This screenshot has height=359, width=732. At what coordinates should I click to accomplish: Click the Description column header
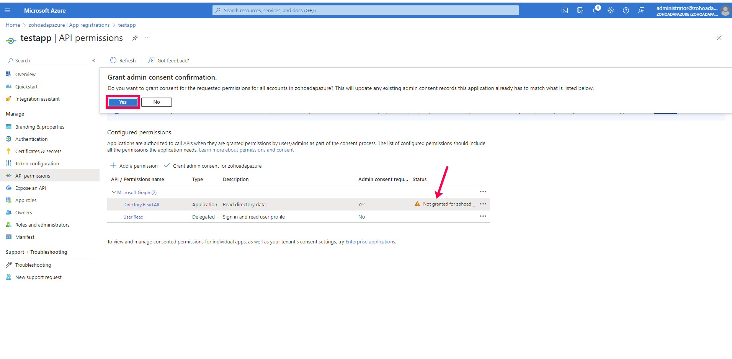[x=236, y=179]
